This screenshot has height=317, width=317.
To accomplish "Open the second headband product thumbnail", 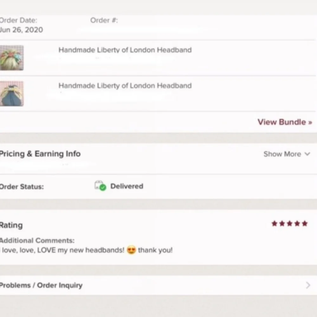I will click(x=12, y=94).
